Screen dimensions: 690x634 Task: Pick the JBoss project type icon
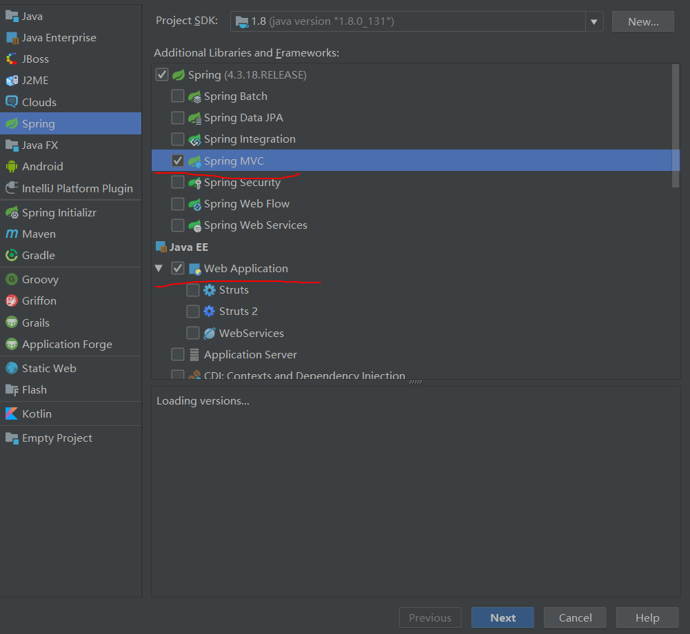point(12,59)
